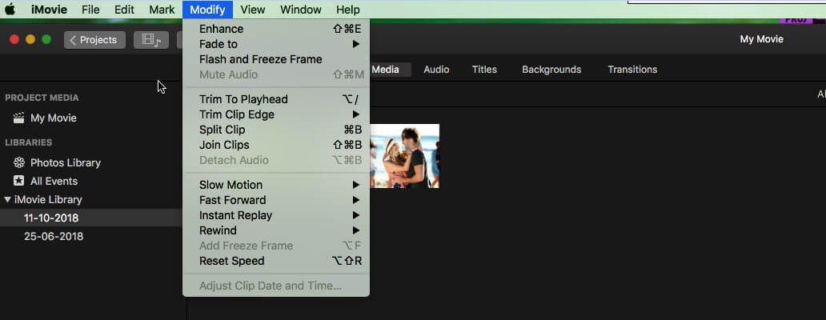Open the Fast Forward submenu
Screen dimensions: 826x320
point(276,201)
